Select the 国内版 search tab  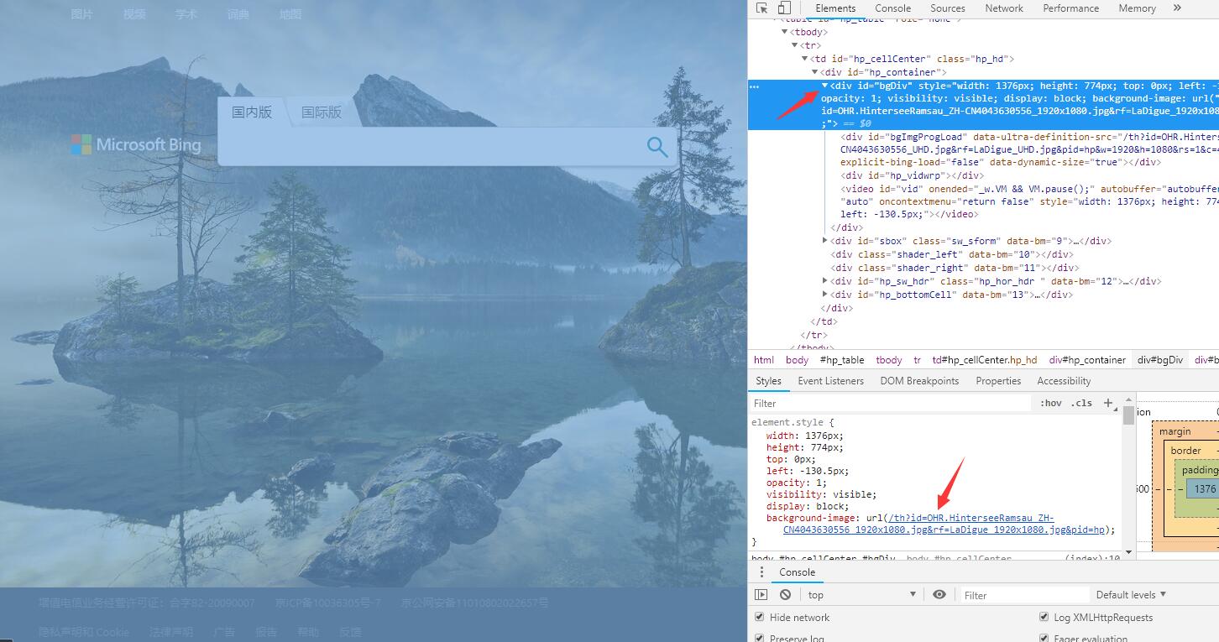pos(252,112)
